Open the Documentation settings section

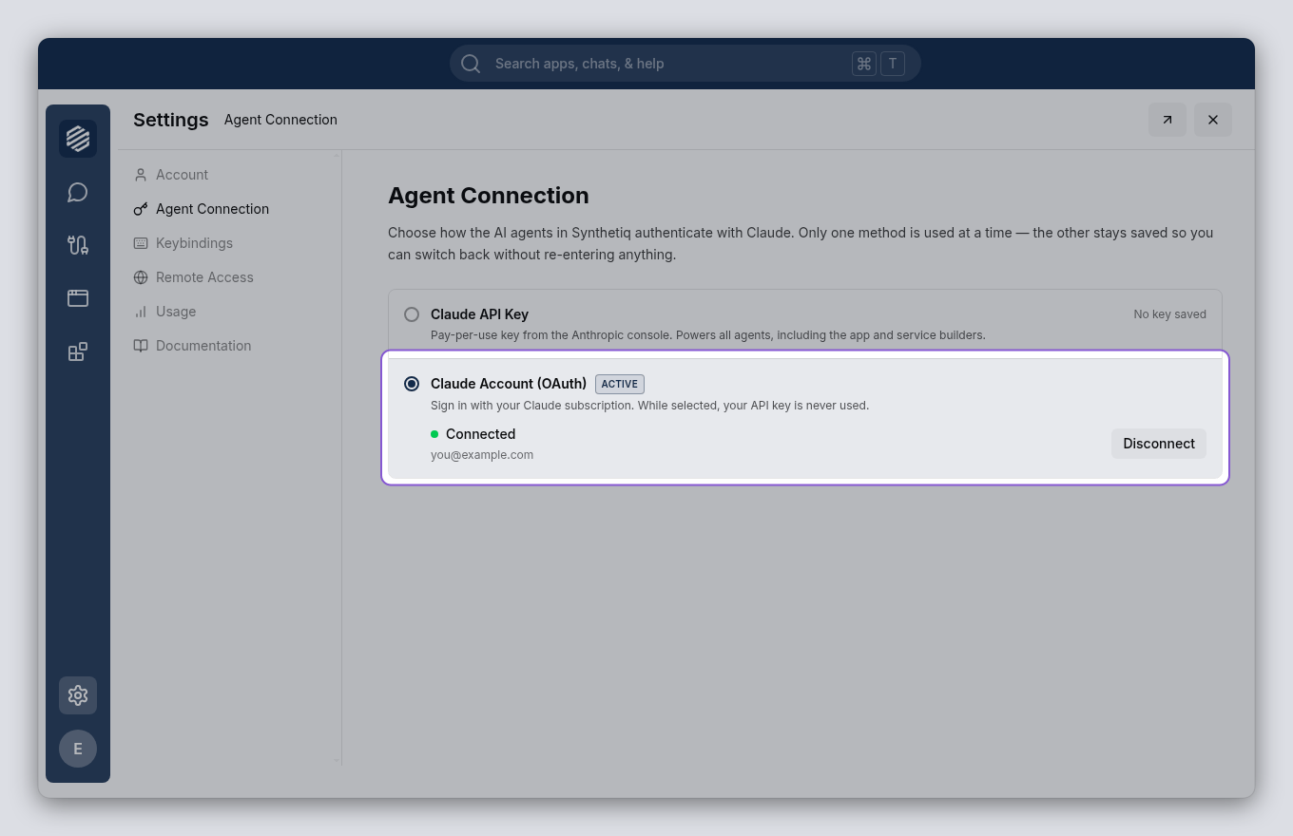[x=229, y=346]
